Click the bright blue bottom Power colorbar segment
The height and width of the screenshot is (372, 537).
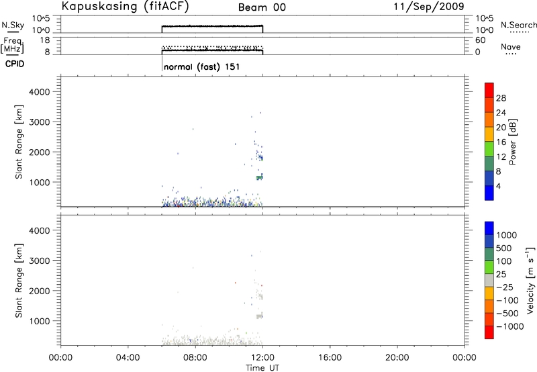489,193
